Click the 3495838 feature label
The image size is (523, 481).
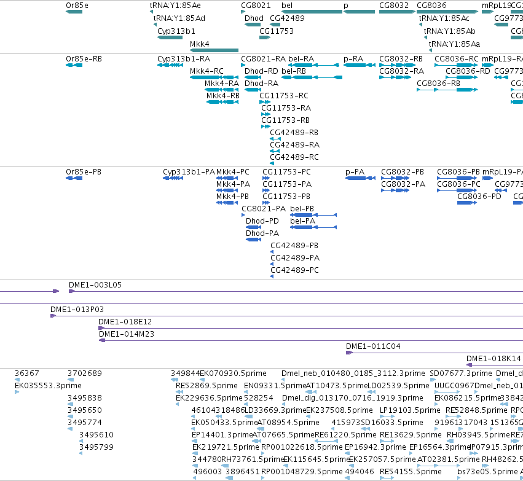[x=85, y=398]
